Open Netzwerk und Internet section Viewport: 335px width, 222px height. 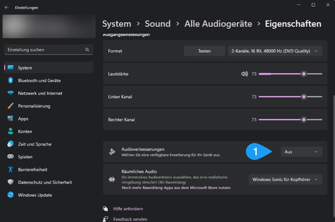point(40,93)
